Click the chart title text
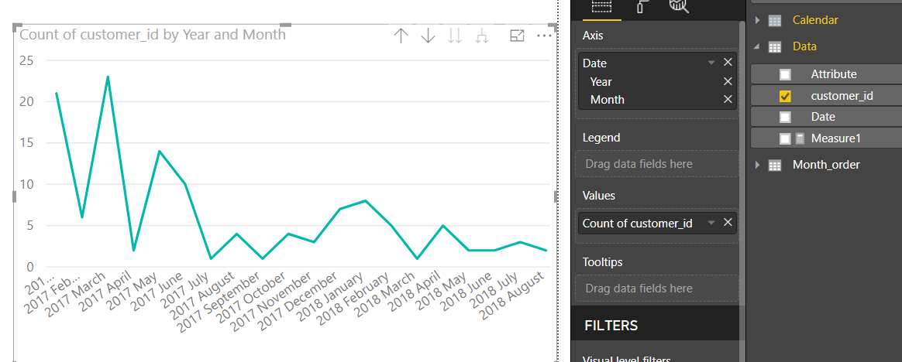 pos(153,35)
